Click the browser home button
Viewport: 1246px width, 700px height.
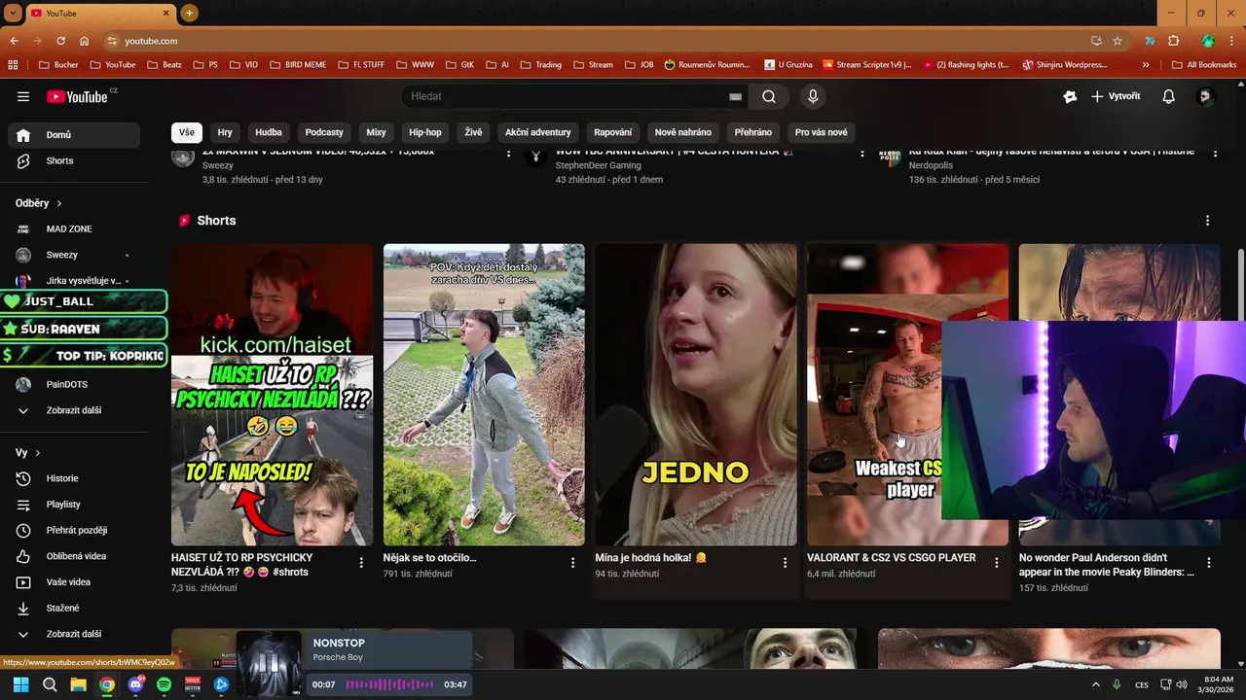click(x=85, y=41)
